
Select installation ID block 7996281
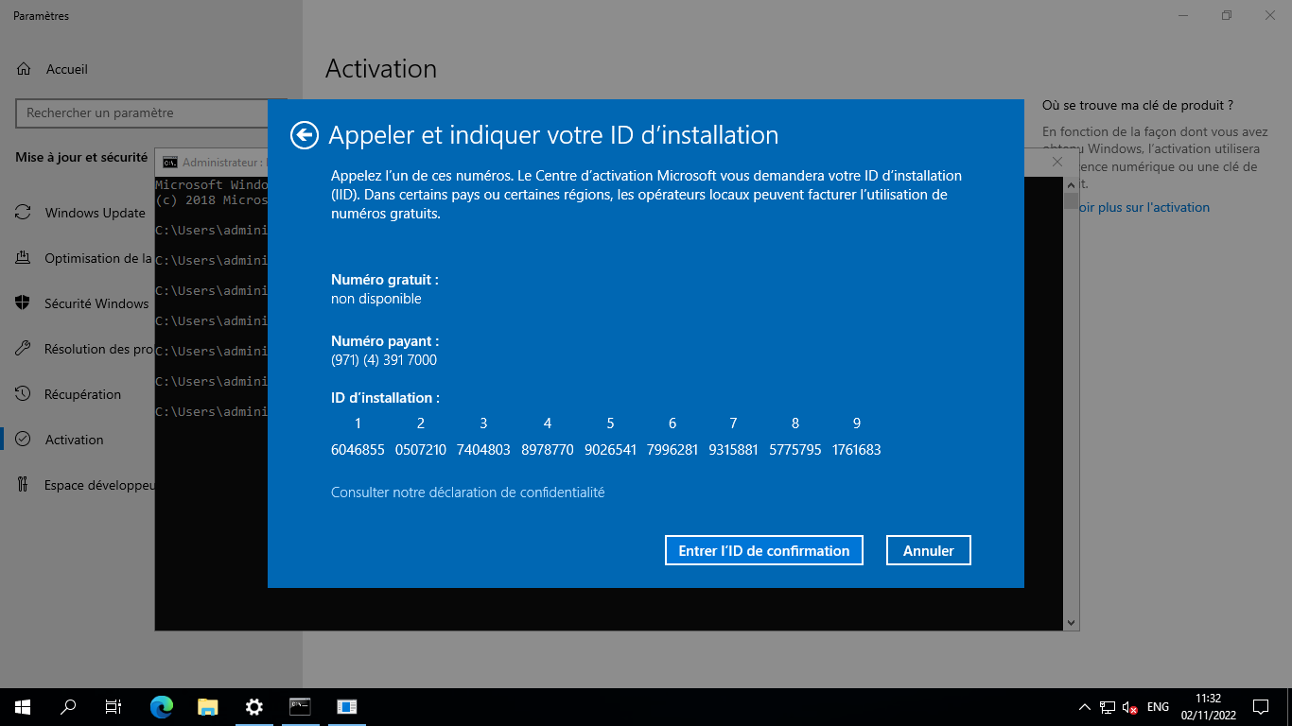672,450
